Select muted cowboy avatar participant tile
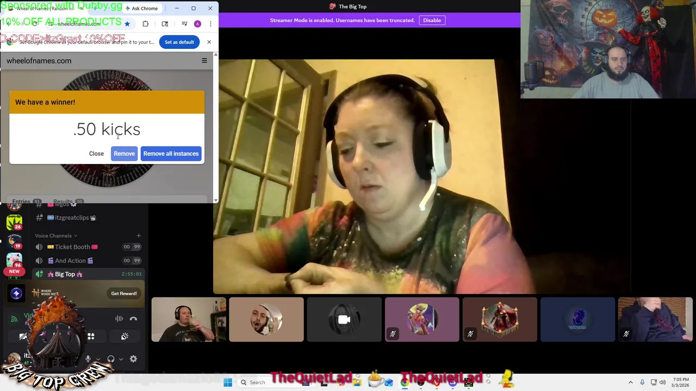 coord(422,319)
